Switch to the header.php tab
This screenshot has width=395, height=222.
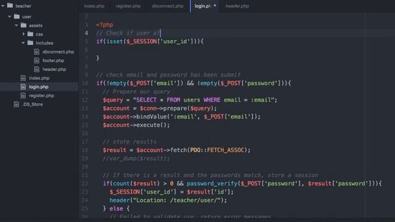pyautogui.click(x=237, y=6)
